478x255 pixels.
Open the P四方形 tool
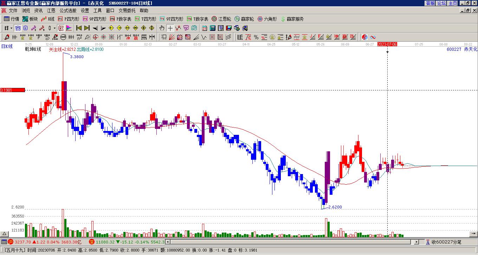tap(69, 19)
